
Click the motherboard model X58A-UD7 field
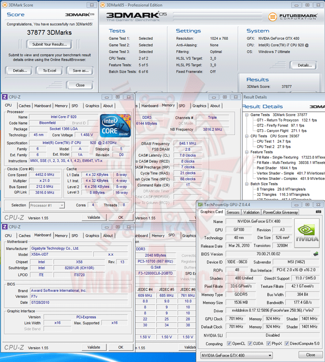tap(61, 254)
